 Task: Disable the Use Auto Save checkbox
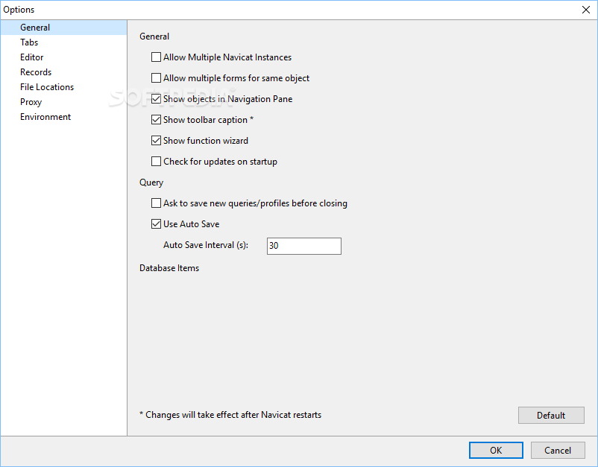pyautogui.click(x=157, y=224)
